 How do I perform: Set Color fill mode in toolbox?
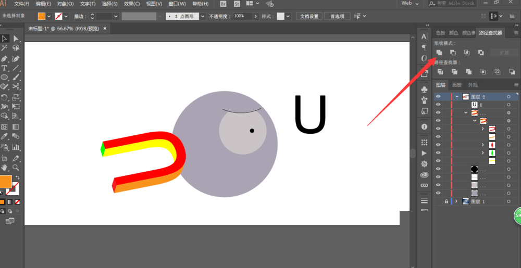(x=2, y=202)
